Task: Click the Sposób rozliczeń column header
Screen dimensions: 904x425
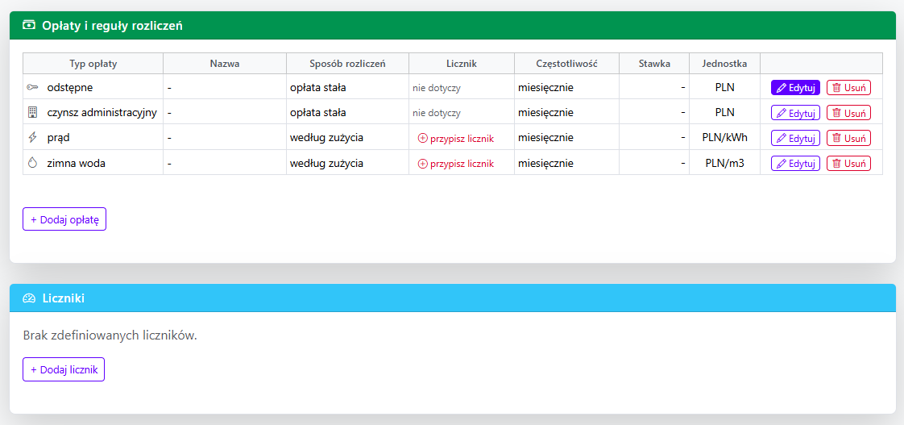Action: click(347, 64)
